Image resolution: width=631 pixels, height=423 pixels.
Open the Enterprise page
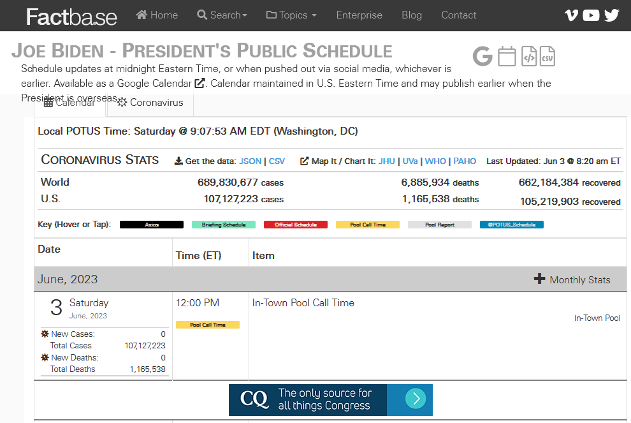click(359, 15)
